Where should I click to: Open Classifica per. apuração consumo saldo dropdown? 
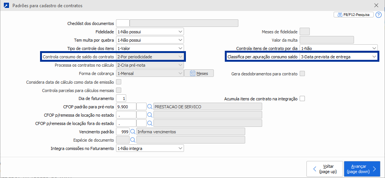[339, 57]
